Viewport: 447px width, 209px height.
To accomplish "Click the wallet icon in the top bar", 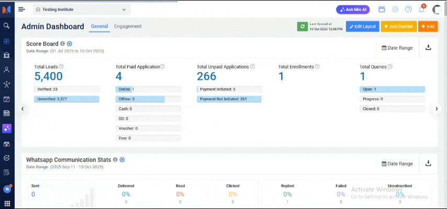I will point(382,9).
